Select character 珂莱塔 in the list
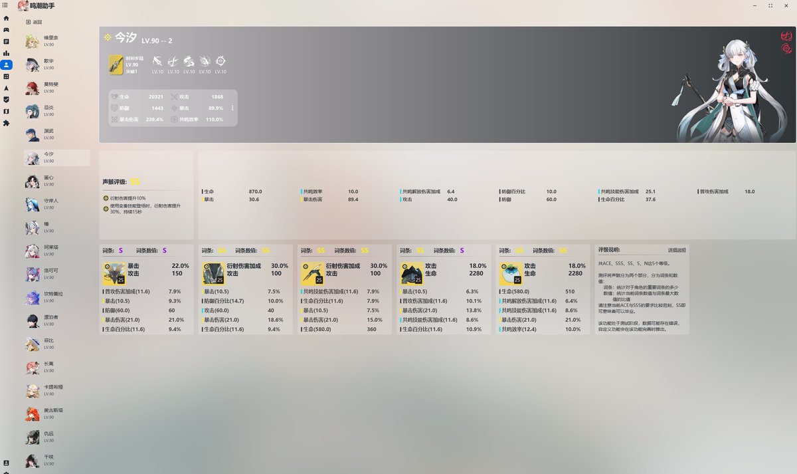Screen dimensions: 797x474 (56, 251)
